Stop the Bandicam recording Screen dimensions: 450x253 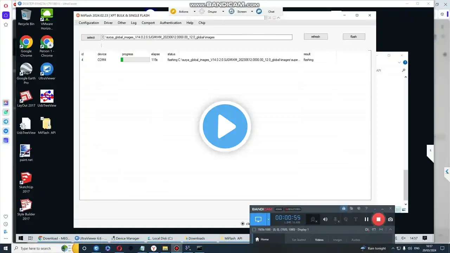[378, 219]
